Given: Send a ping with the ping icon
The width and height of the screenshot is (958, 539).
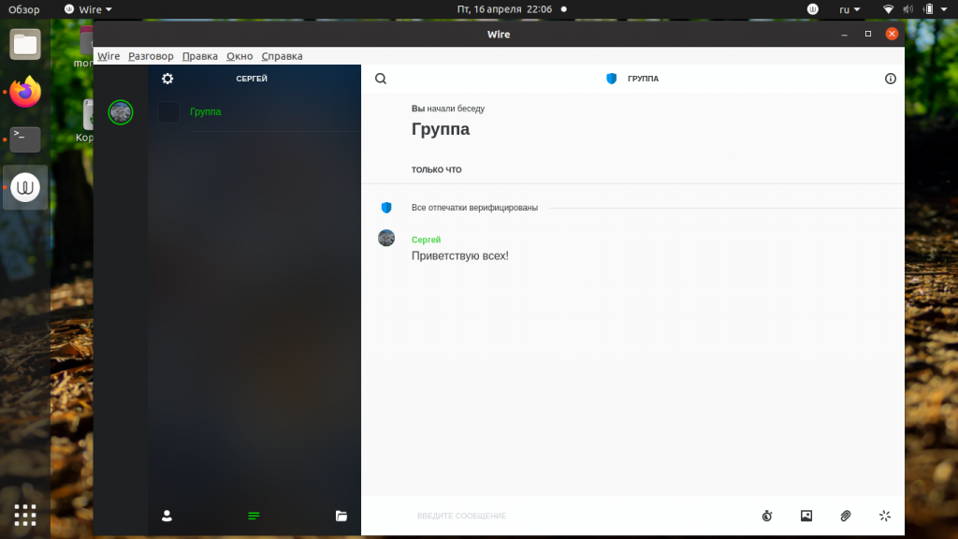Looking at the screenshot, I should [x=884, y=516].
